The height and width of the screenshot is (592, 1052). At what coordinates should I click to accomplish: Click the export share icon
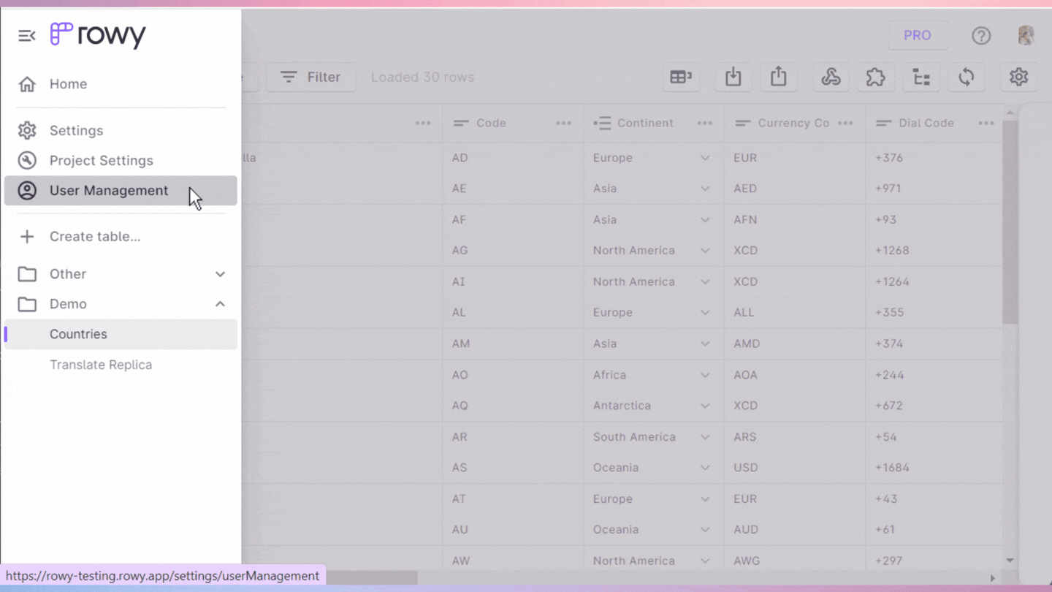pyautogui.click(x=779, y=77)
